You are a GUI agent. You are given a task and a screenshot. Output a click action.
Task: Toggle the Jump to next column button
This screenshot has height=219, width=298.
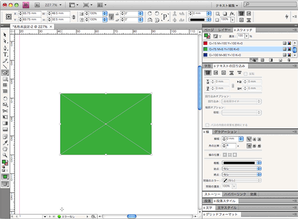pyautogui.click(x=239, y=73)
